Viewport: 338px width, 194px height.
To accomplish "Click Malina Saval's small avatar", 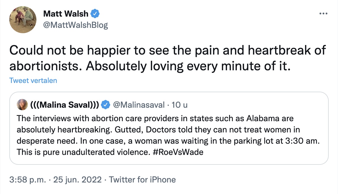I will pos(22,105).
